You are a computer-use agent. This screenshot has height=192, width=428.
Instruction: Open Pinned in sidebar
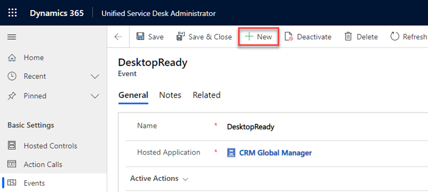coord(35,96)
